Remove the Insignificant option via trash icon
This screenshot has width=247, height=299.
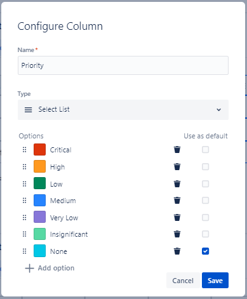click(x=177, y=234)
